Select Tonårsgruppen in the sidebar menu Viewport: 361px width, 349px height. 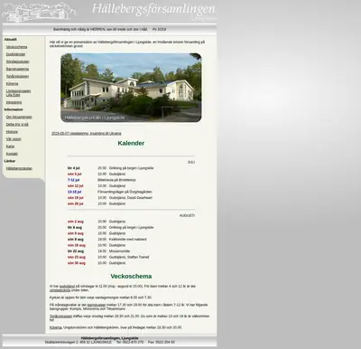17,76
